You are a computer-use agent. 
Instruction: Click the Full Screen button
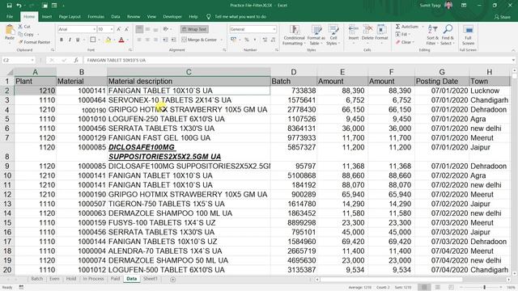(x=468, y=36)
